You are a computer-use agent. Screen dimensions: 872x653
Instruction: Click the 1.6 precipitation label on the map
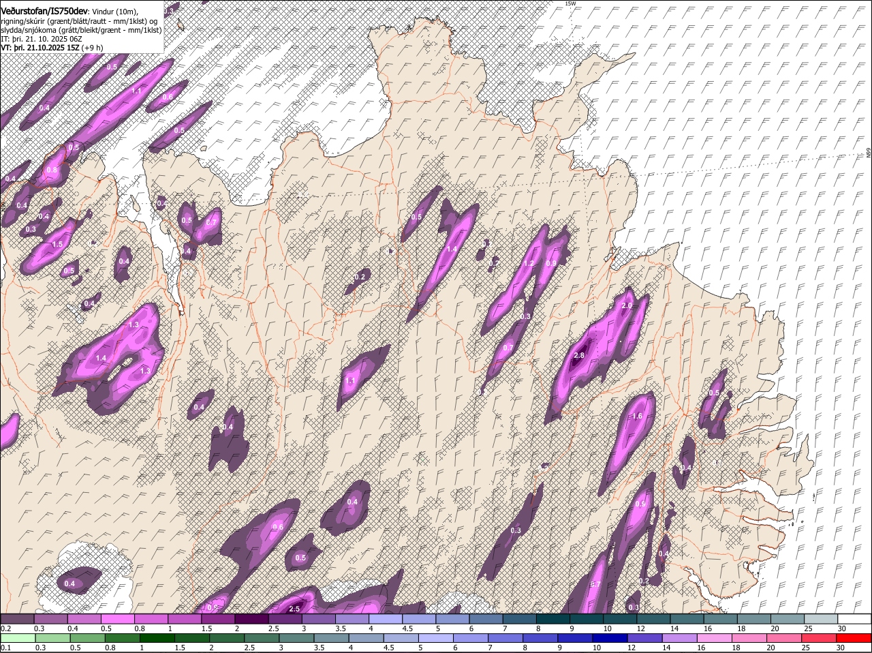coord(638,416)
